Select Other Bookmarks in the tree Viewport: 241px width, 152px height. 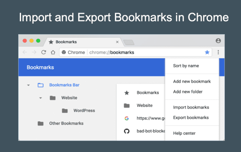[x=66, y=123]
